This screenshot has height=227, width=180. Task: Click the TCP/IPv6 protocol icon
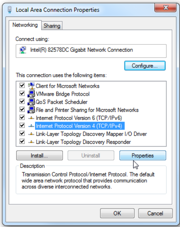(31, 118)
